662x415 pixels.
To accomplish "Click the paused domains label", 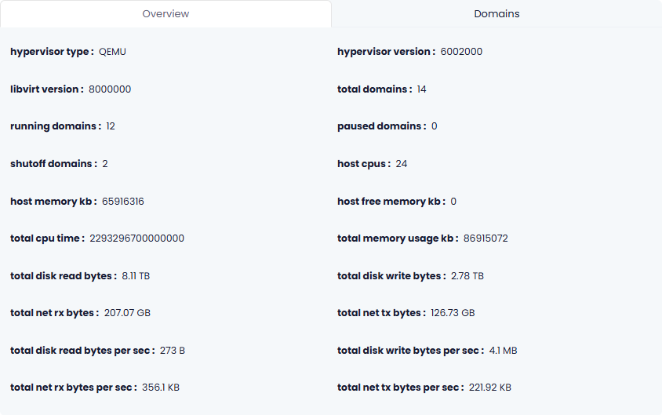I will (x=381, y=126).
